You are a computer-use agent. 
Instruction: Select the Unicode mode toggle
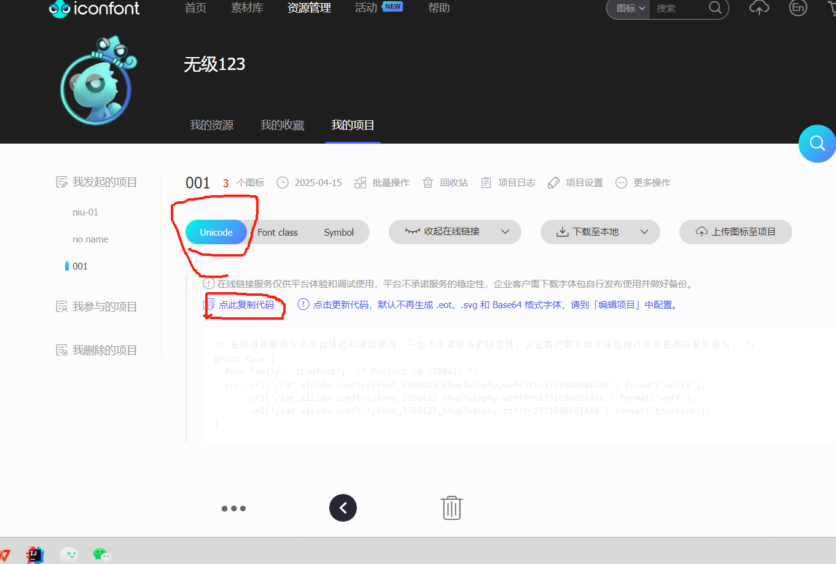216,233
